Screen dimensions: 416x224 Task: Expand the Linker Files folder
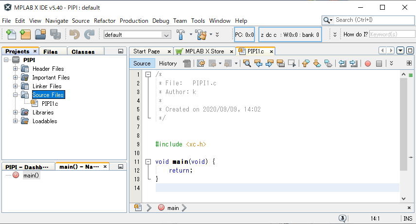pos(16,86)
